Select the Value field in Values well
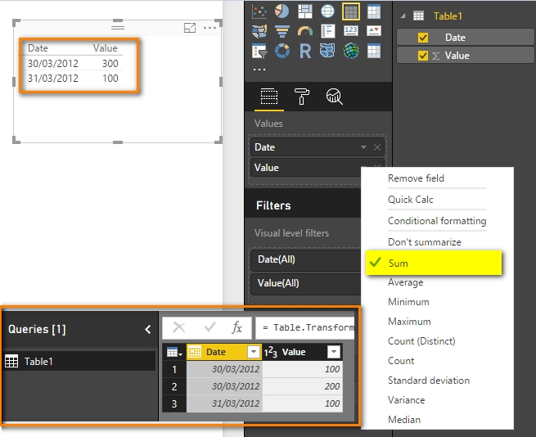Viewport: 536px width, 437px height. 306,168
